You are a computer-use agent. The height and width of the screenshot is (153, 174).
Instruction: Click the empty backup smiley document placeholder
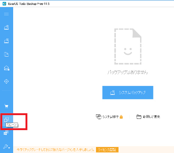(x=128, y=46)
